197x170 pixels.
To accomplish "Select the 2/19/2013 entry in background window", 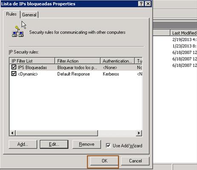I will pyautogui.click(x=184, y=40).
